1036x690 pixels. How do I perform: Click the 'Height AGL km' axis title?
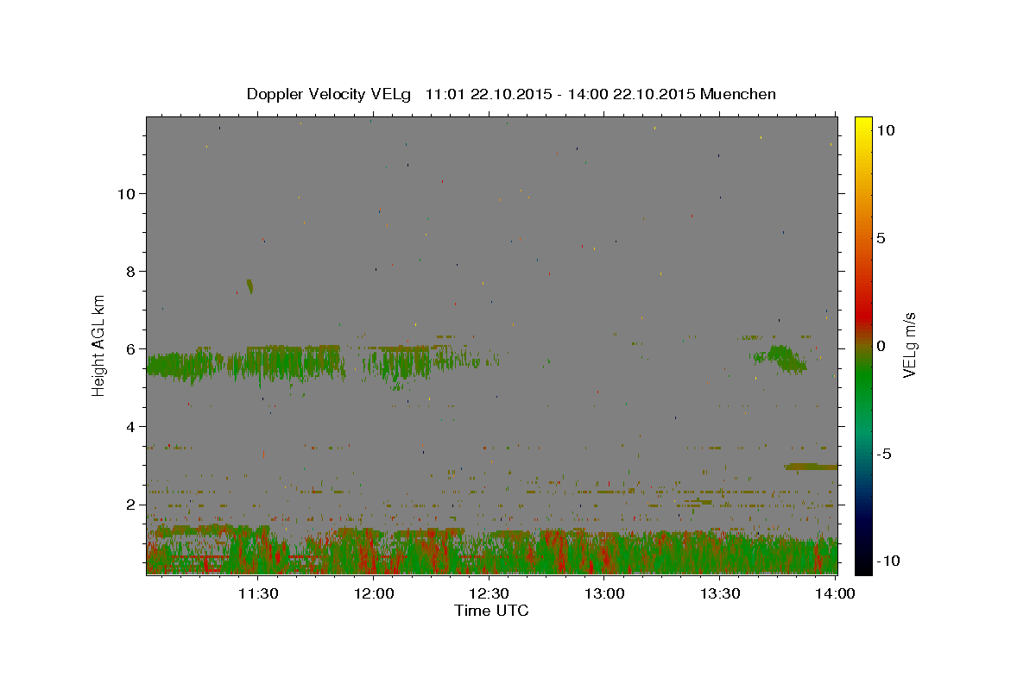(99, 345)
